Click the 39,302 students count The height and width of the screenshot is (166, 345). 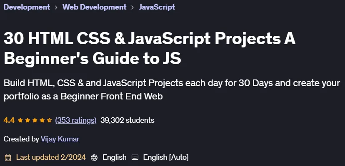(127, 120)
